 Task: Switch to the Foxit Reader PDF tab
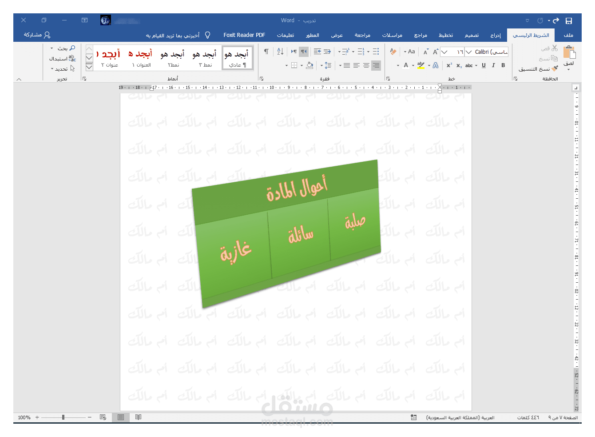[244, 35]
